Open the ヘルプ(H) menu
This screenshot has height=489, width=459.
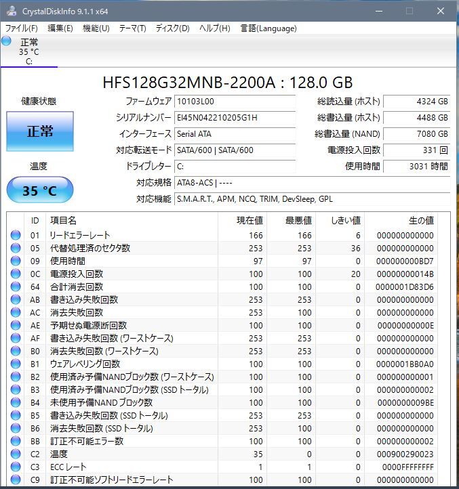tap(214, 28)
